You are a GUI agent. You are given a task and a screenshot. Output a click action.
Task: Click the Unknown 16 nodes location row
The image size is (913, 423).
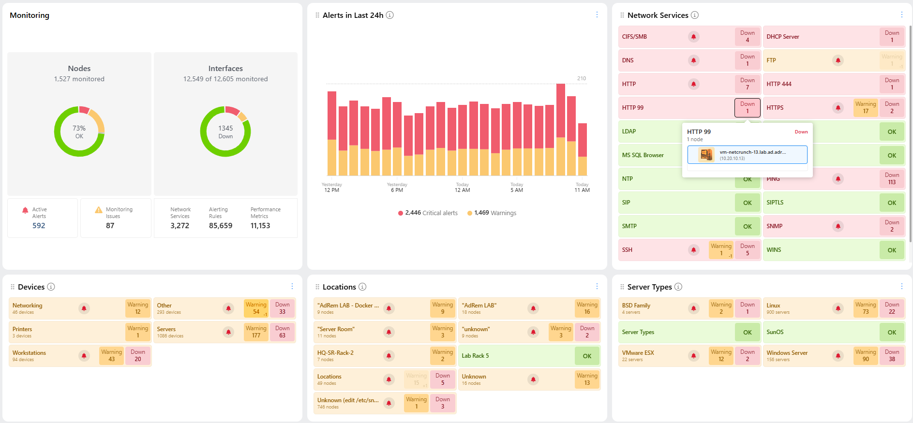point(529,379)
